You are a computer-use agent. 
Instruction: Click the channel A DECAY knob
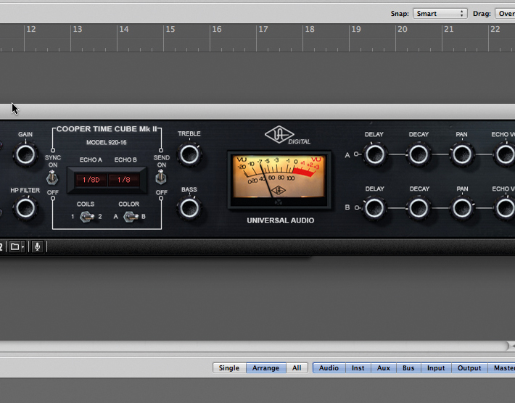click(x=419, y=154)
